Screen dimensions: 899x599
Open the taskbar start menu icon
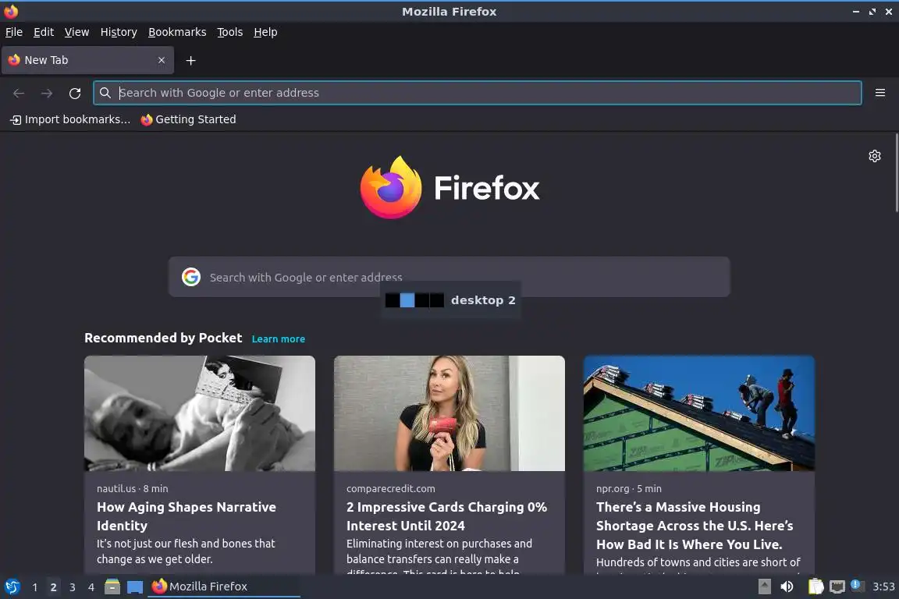(x=12, y=587)
